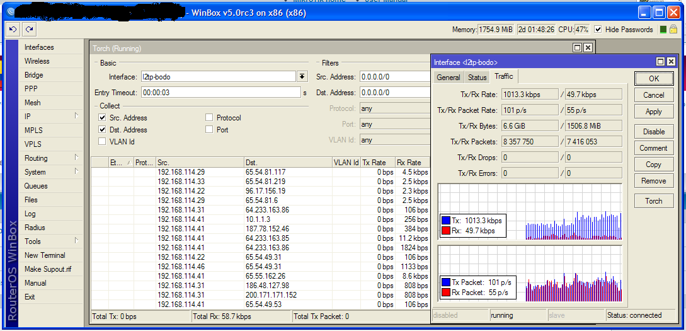The width and height of the screenshot is (686, 331).
Task: Sort by the Dst. column header
Action: (289, 163)
